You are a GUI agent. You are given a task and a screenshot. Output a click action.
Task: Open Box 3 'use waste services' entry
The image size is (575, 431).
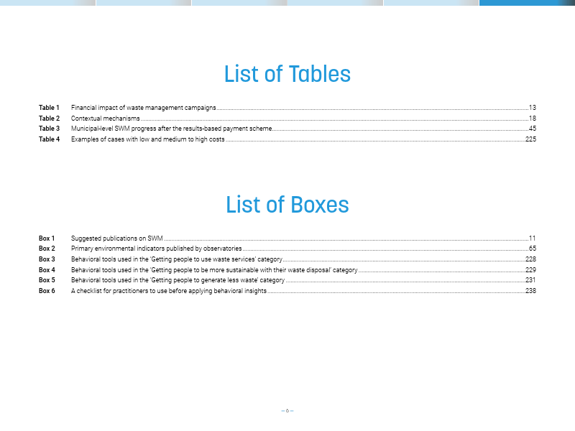(176, 259)
